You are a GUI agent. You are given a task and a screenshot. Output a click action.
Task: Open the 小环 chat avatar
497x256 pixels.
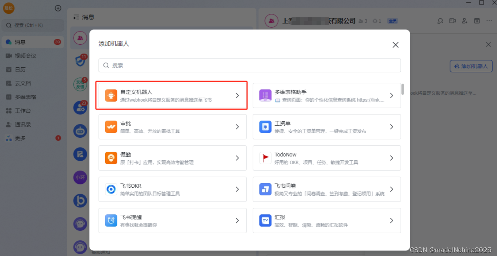point(80,177)
